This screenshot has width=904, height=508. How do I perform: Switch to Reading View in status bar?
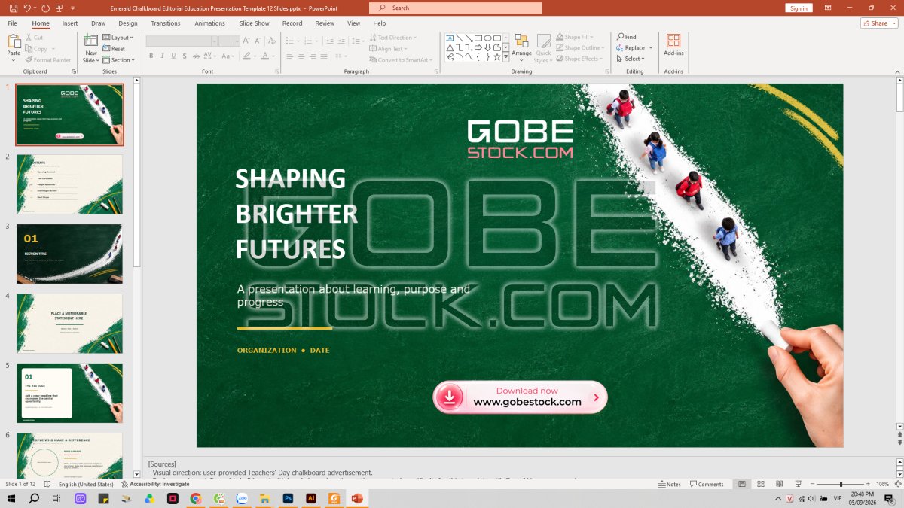(x=778, y=484)
